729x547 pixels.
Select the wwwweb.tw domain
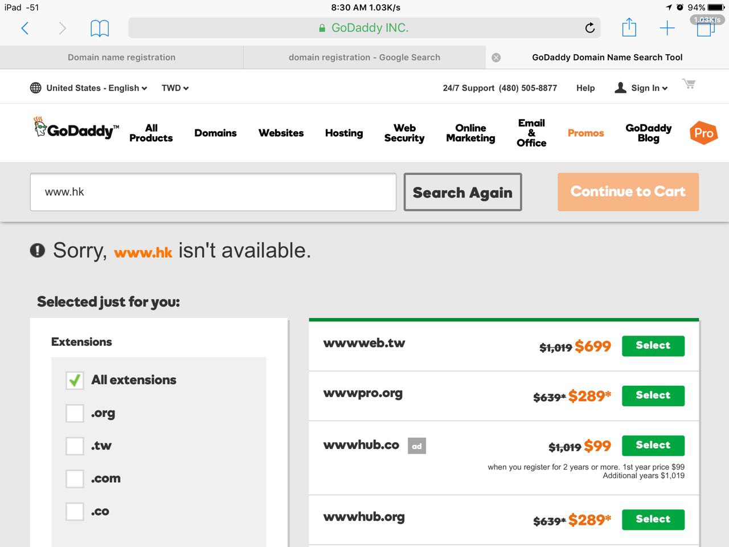tap(653, 346)
